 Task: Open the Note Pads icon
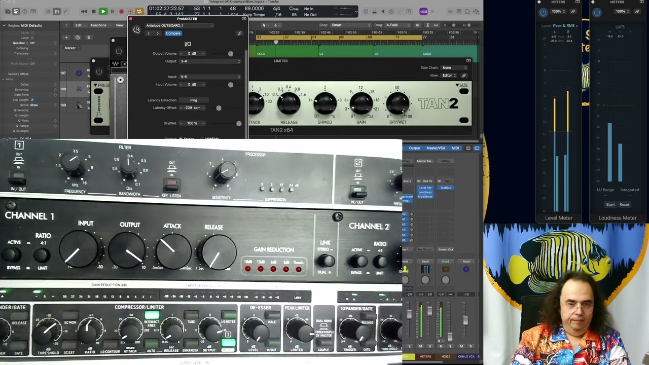coord(459,11)
